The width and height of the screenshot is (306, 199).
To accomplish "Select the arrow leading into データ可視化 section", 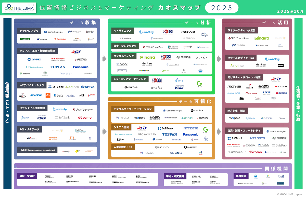I will pyautogui.click(x=104, y=131).
